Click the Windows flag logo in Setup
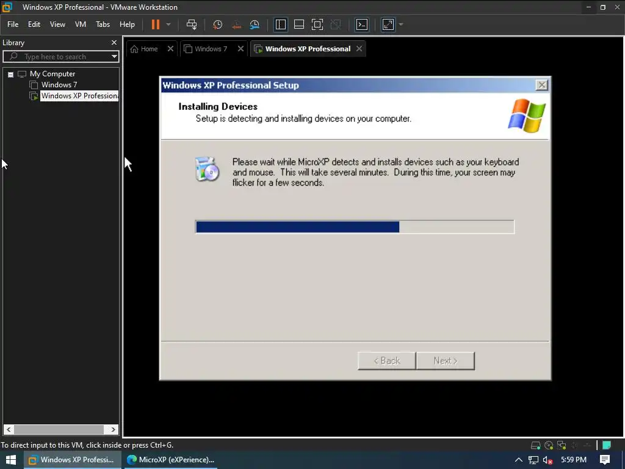Image resolution: width=625 pixels, height=469 pixels. click(527, 115)
